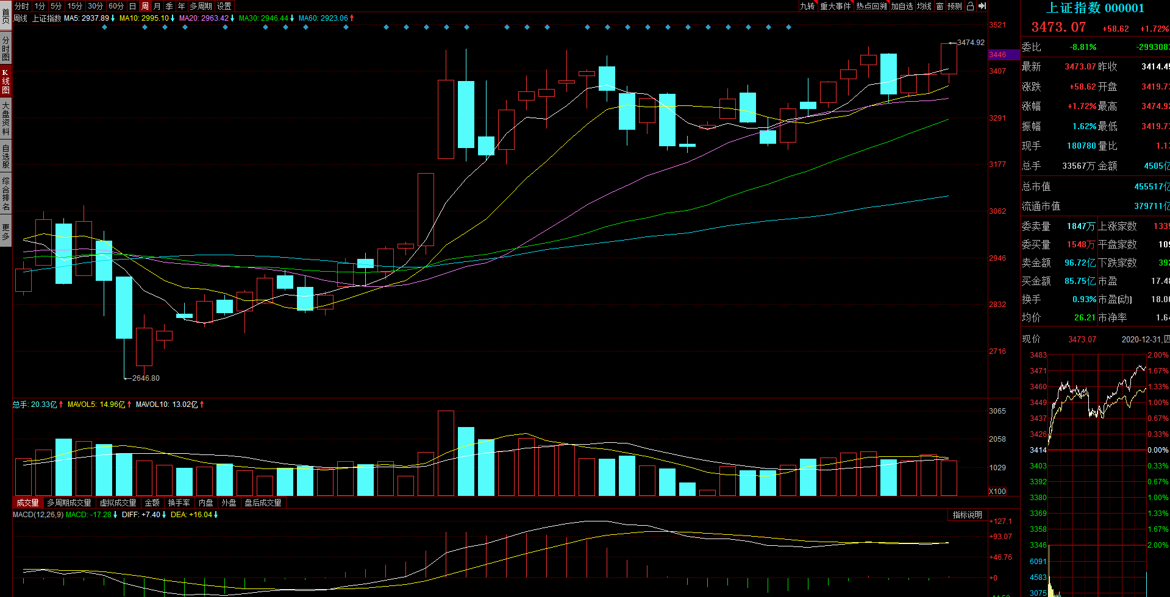Screen dimensions: 1170x597
Task: Click the collapse-panel arrow icon at top right
Action: click(x=982, y=6)
